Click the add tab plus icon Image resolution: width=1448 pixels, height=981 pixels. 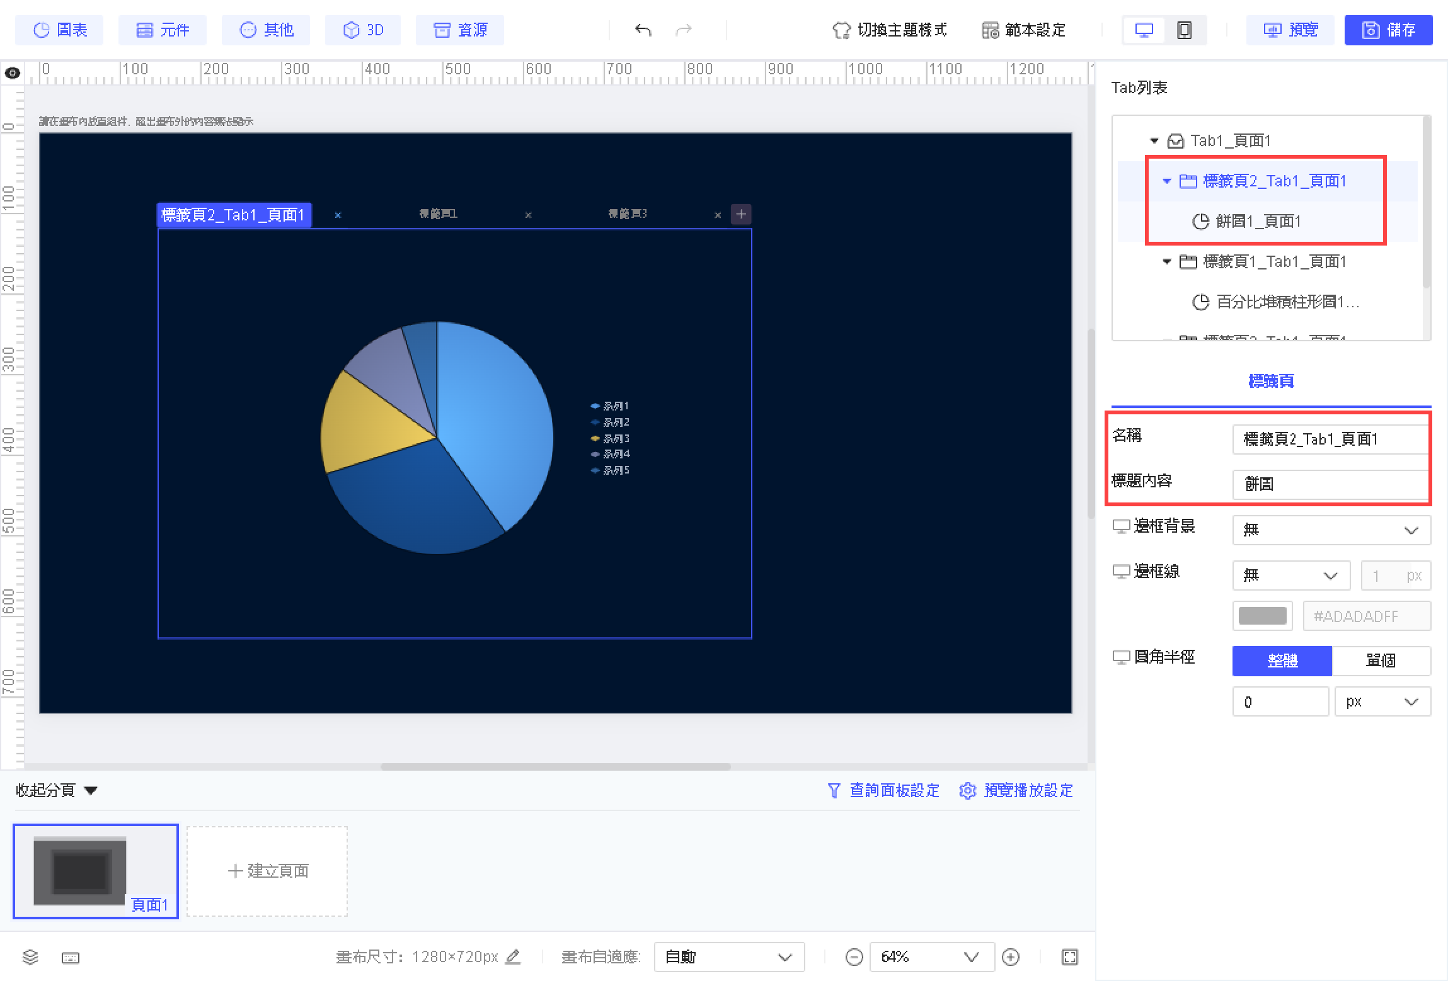coord(741,214)
